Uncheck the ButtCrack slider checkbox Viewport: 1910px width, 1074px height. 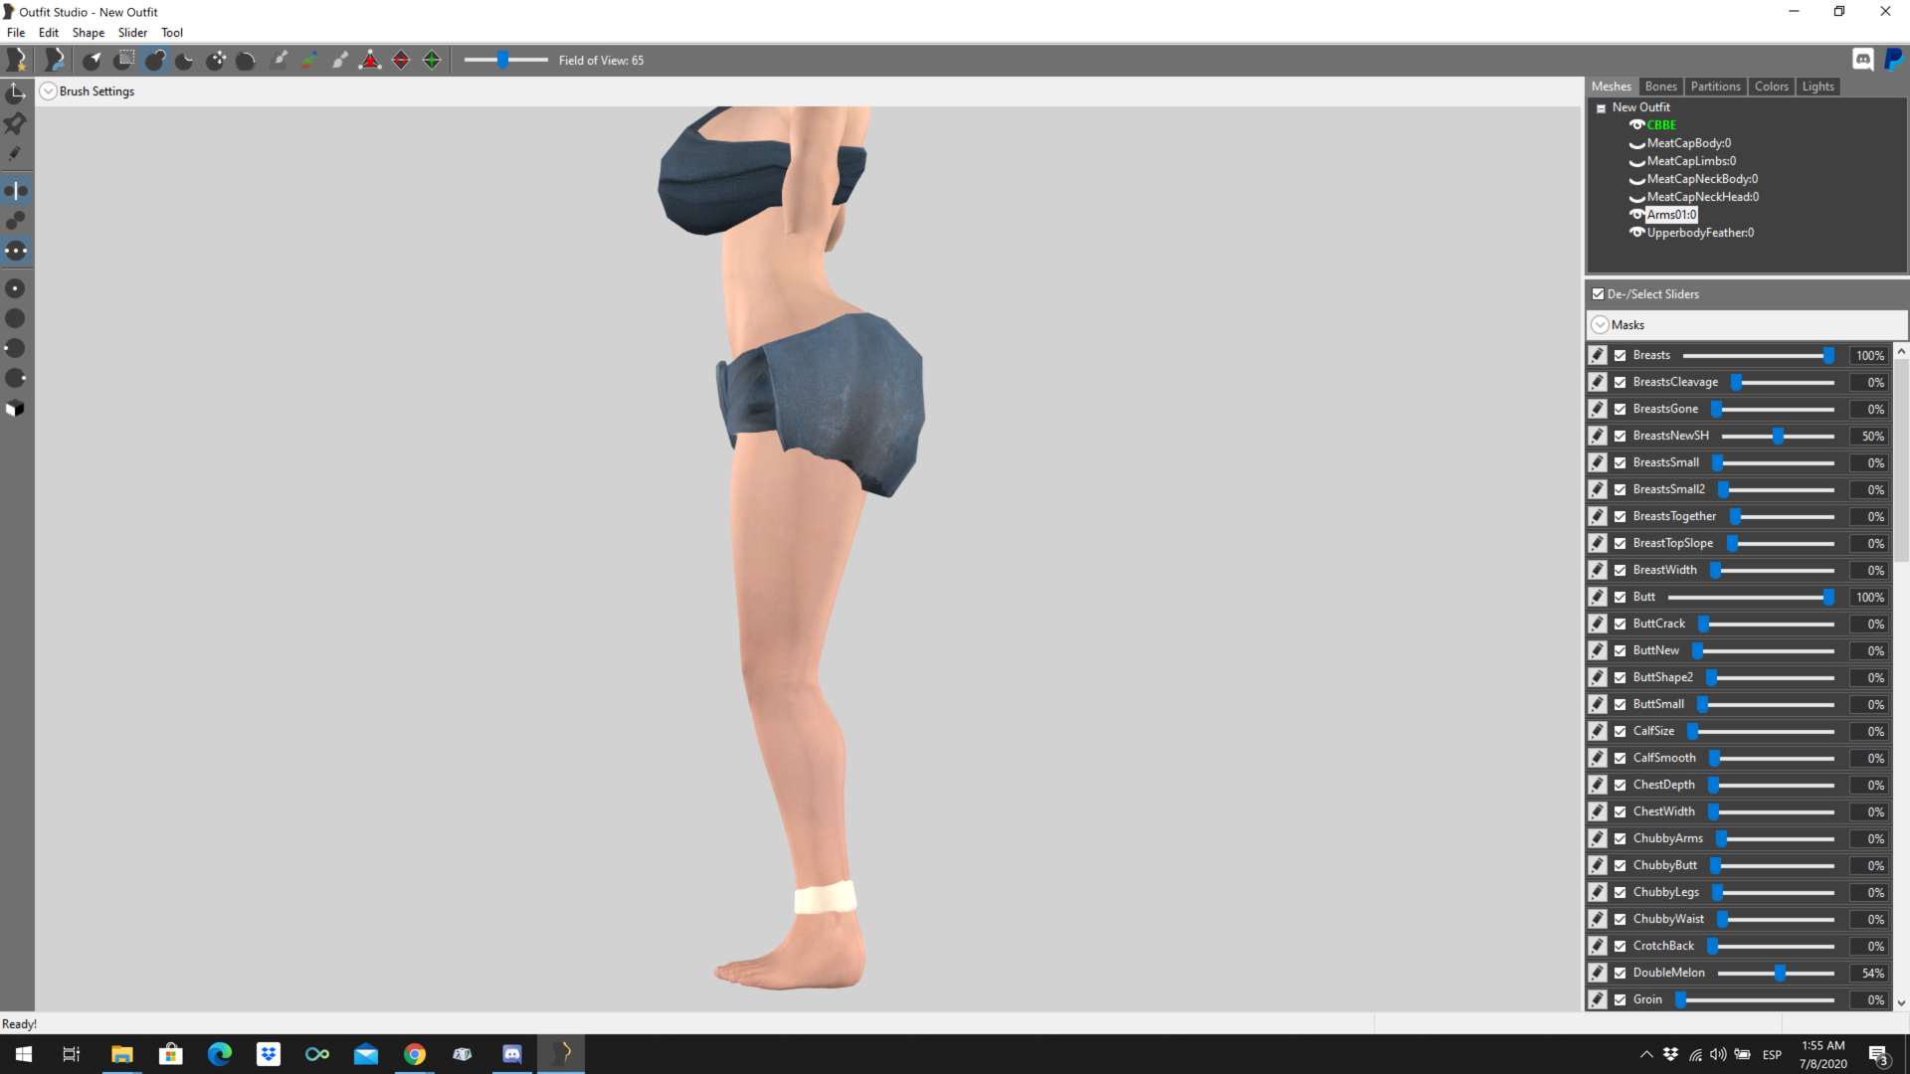click(1621, 624)
